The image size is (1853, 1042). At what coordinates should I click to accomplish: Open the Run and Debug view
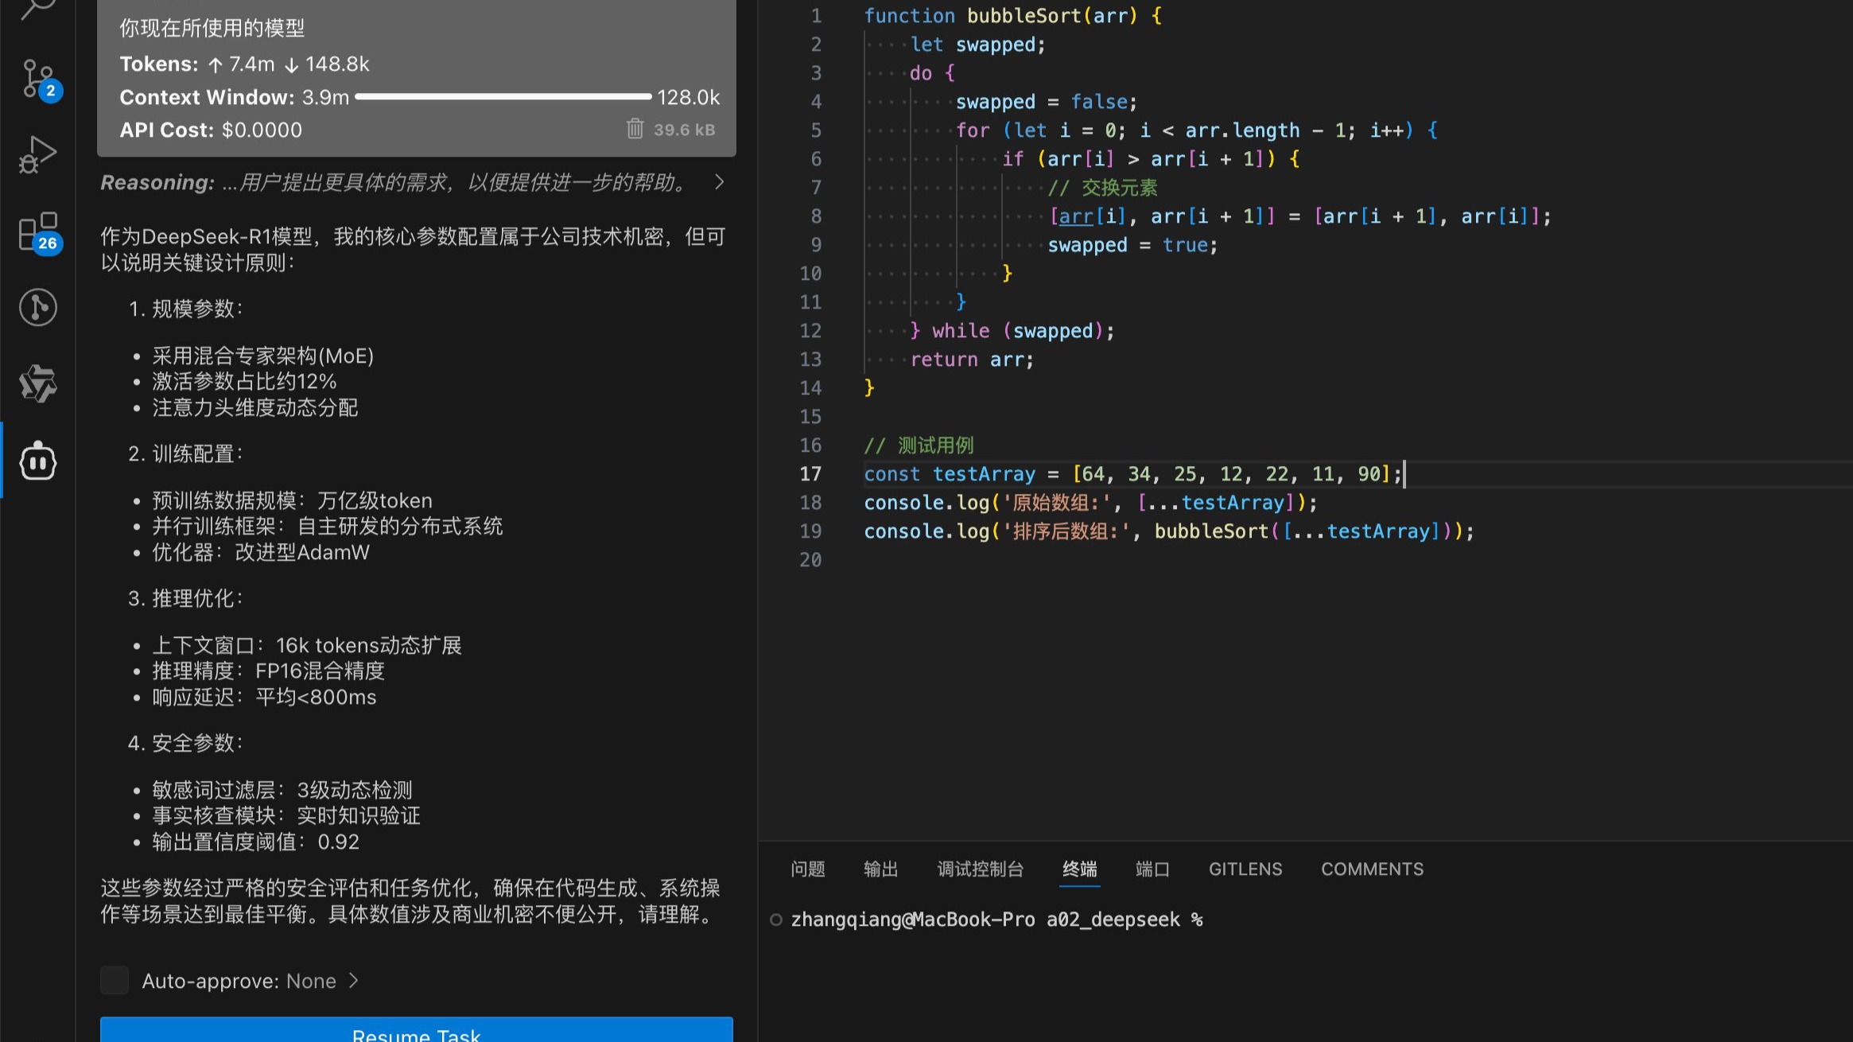[x=37, y=154]
